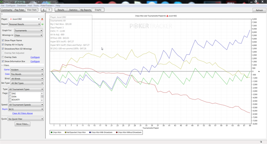Image resolution: width=267 pixels, height=144 pixels.
Task: Click the red Chips Won Without Showdown swatch
Action: coord(117,133)
